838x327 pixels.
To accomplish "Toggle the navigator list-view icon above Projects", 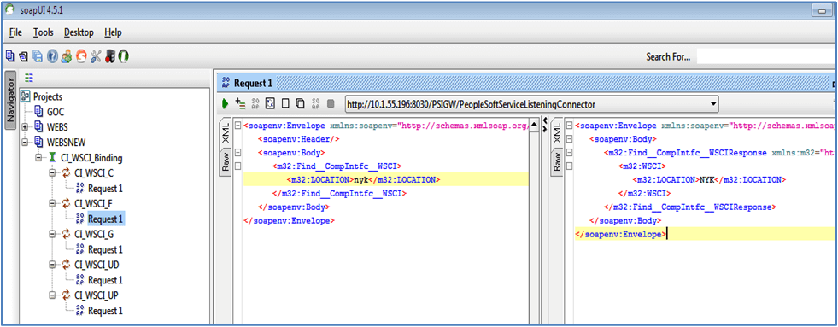I will click(29, 78).
